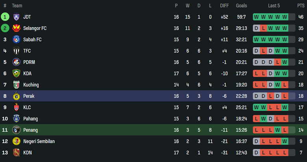Open the Pahang team page link
This screenshot has height=162, width=307.
coord(31,119)
